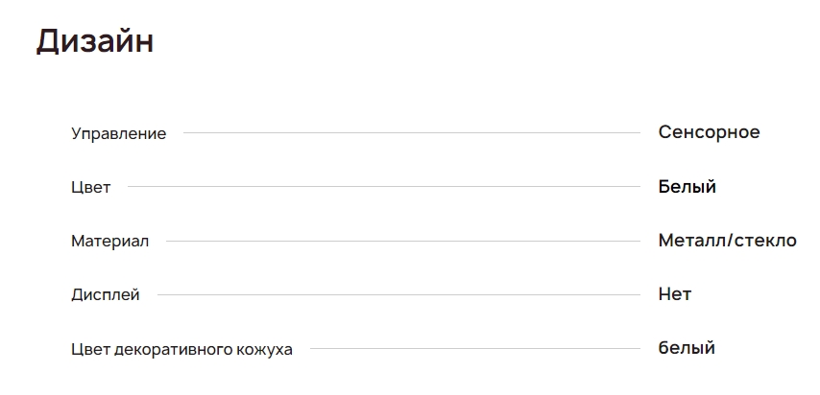Click the word кожуха in last row
Viewport: 820px width, 395px height.
264,349
